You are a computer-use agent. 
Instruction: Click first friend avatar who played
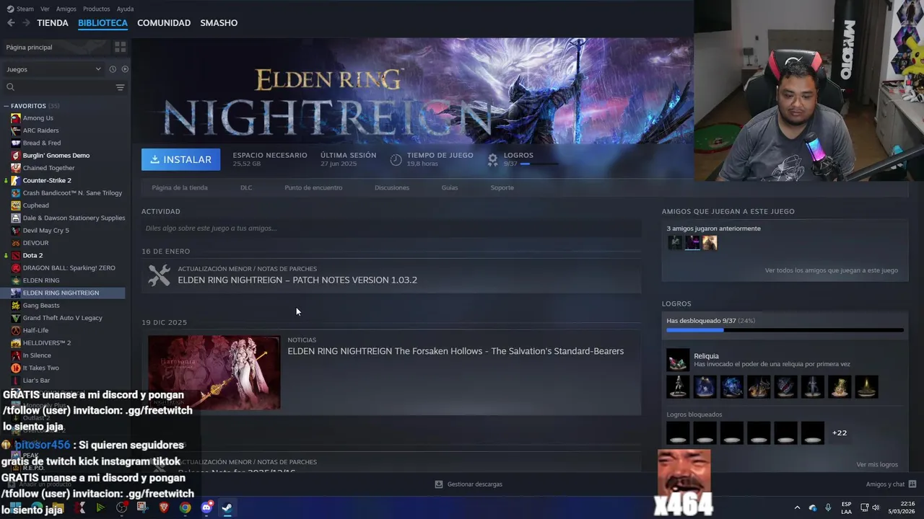click(x=675, y=243)
